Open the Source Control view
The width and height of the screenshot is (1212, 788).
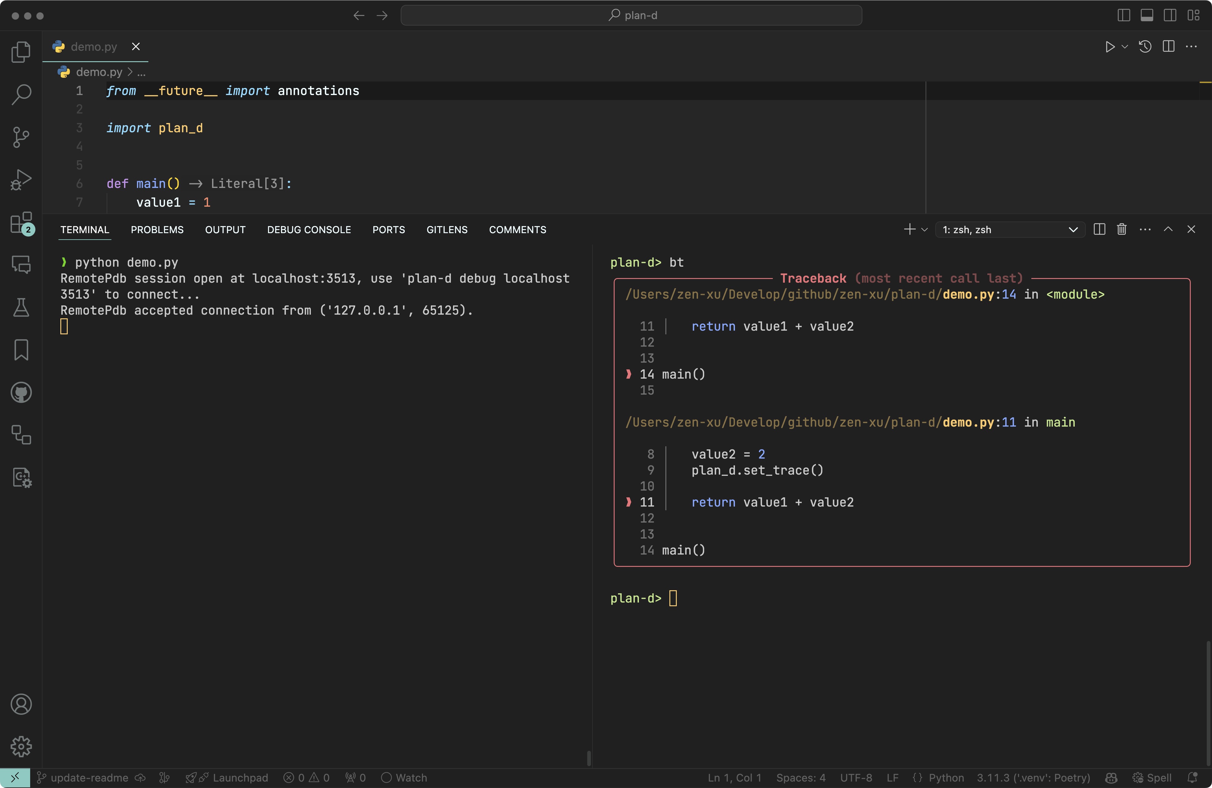[21, 137]
